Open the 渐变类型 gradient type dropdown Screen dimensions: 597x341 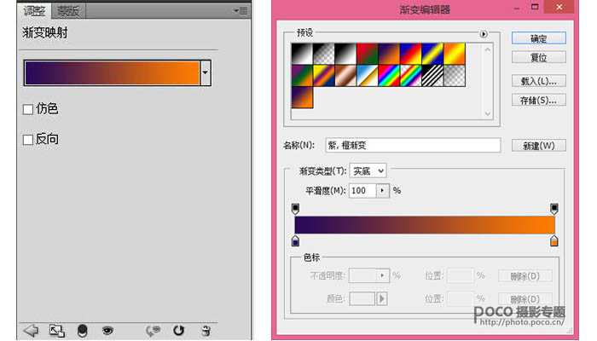368,171
